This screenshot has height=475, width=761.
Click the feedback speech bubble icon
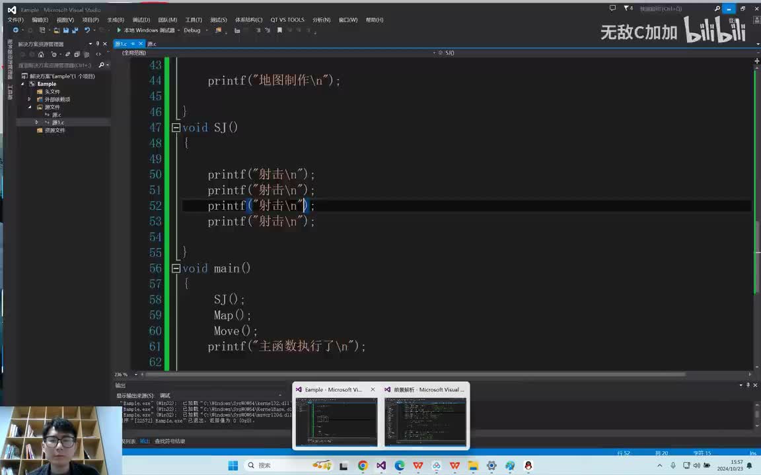point(612,8)
